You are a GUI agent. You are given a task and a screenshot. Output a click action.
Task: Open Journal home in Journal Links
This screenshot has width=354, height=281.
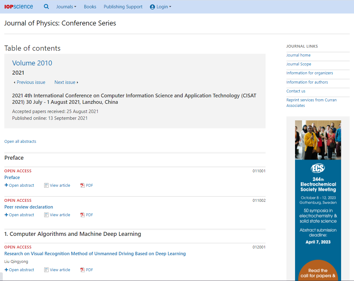[298, 55]
